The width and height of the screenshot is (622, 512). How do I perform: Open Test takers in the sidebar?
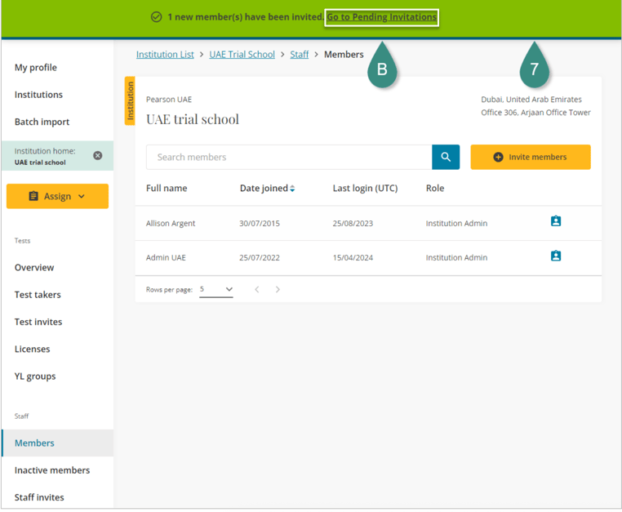[38, 295]
